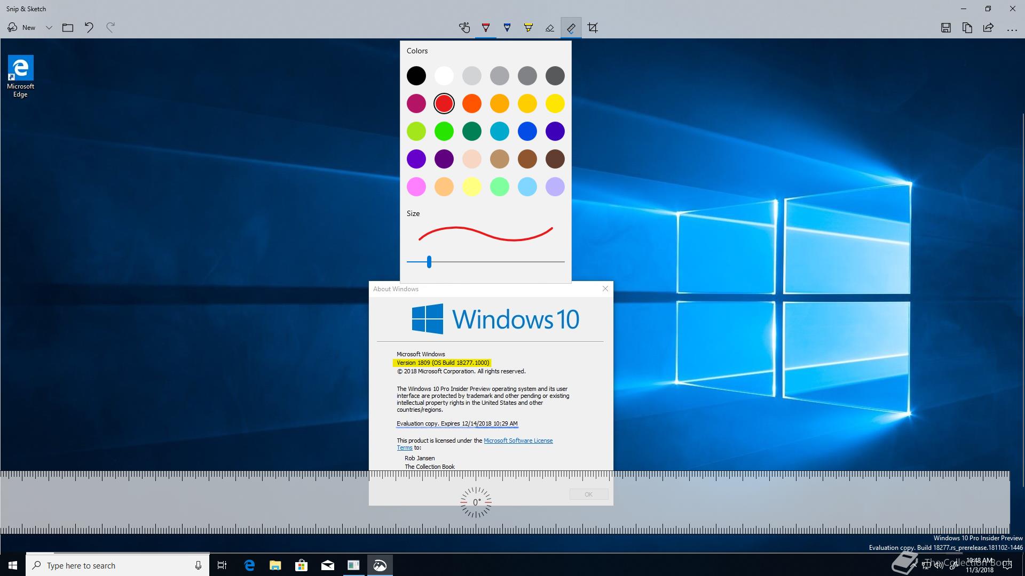Pick the black color swatch
This screenshot has height=576, width=1025.
tap(416, 76)
